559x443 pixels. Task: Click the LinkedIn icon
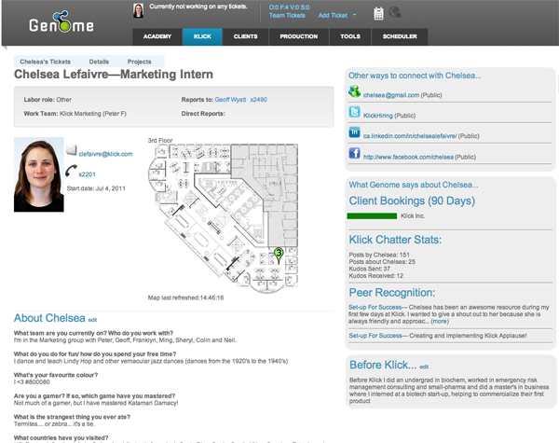pyautogui.click(x=354, y=132)
